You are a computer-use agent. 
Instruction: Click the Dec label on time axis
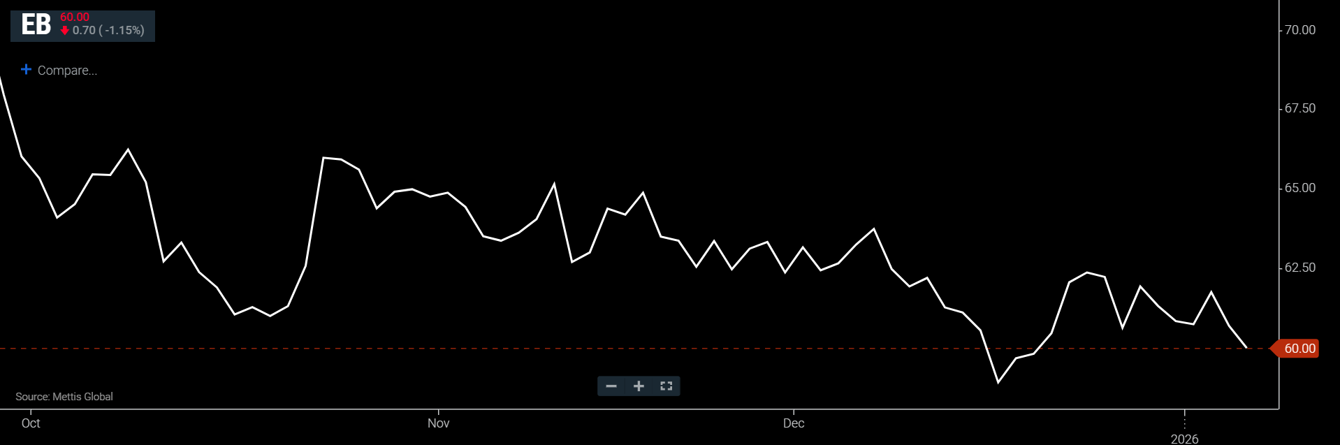(794, 423)
